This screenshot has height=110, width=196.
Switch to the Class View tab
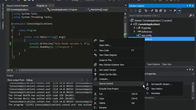coord(167,64)
